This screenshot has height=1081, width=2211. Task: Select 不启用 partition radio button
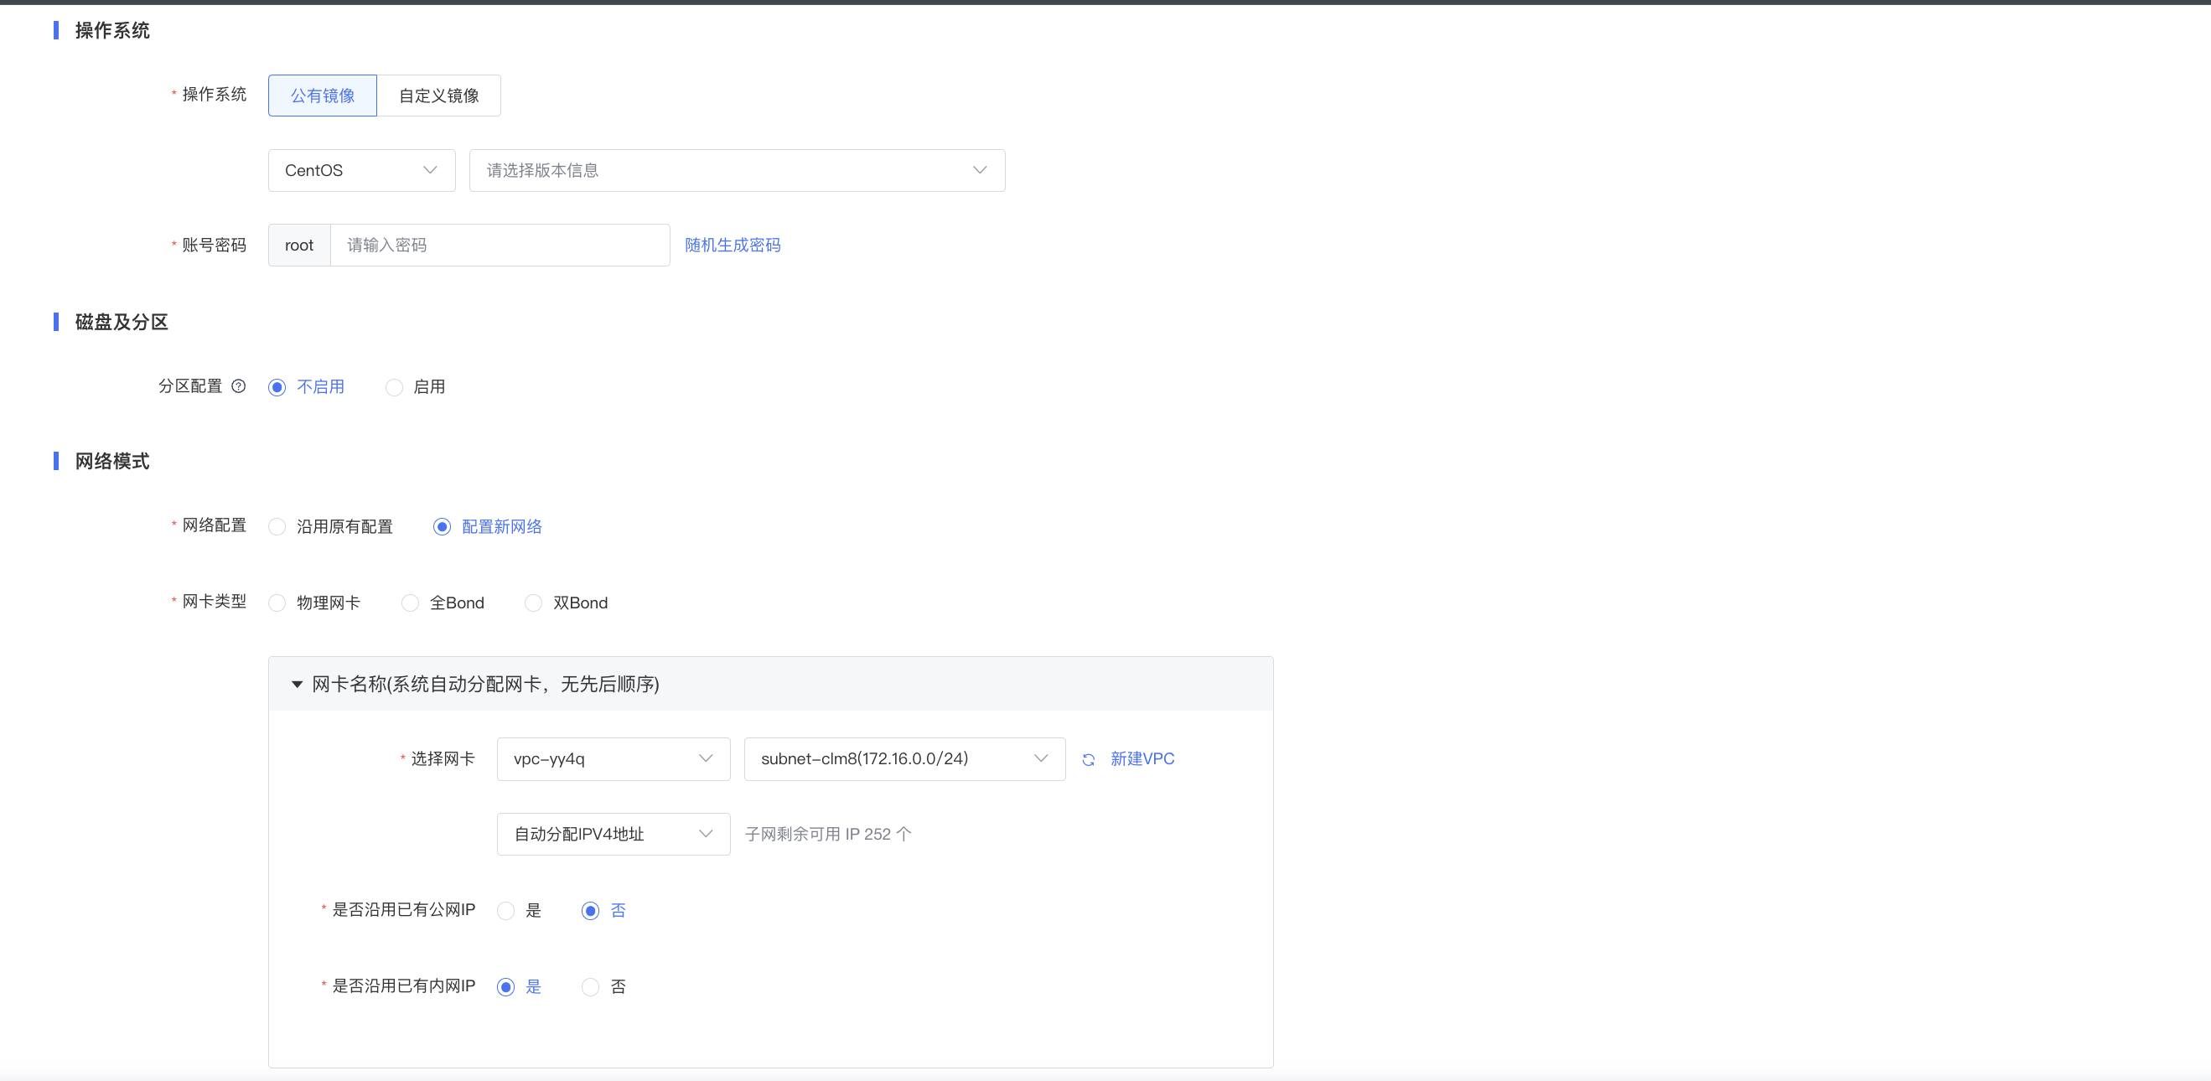coord(277,387)
